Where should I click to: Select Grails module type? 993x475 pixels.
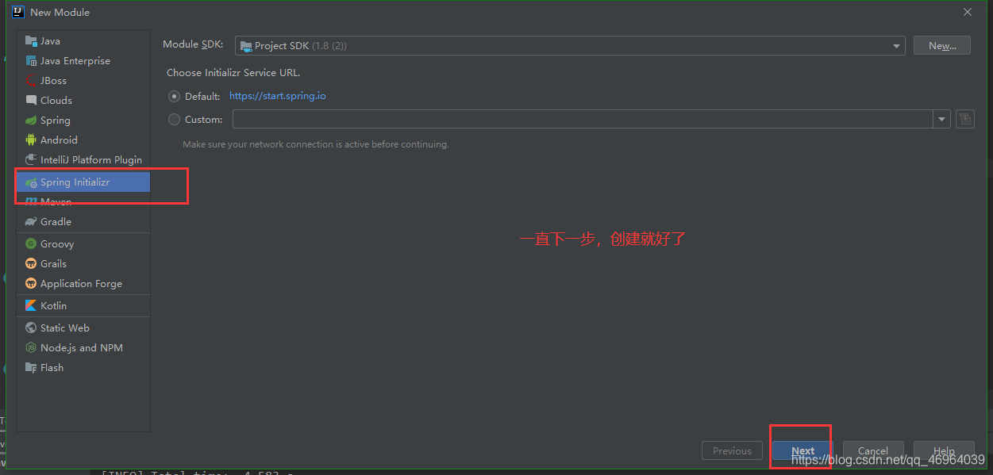click(x=83, y=264)
